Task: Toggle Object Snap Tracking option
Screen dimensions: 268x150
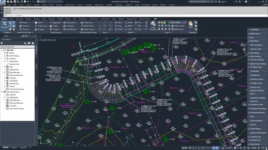Action: [258, 64]
